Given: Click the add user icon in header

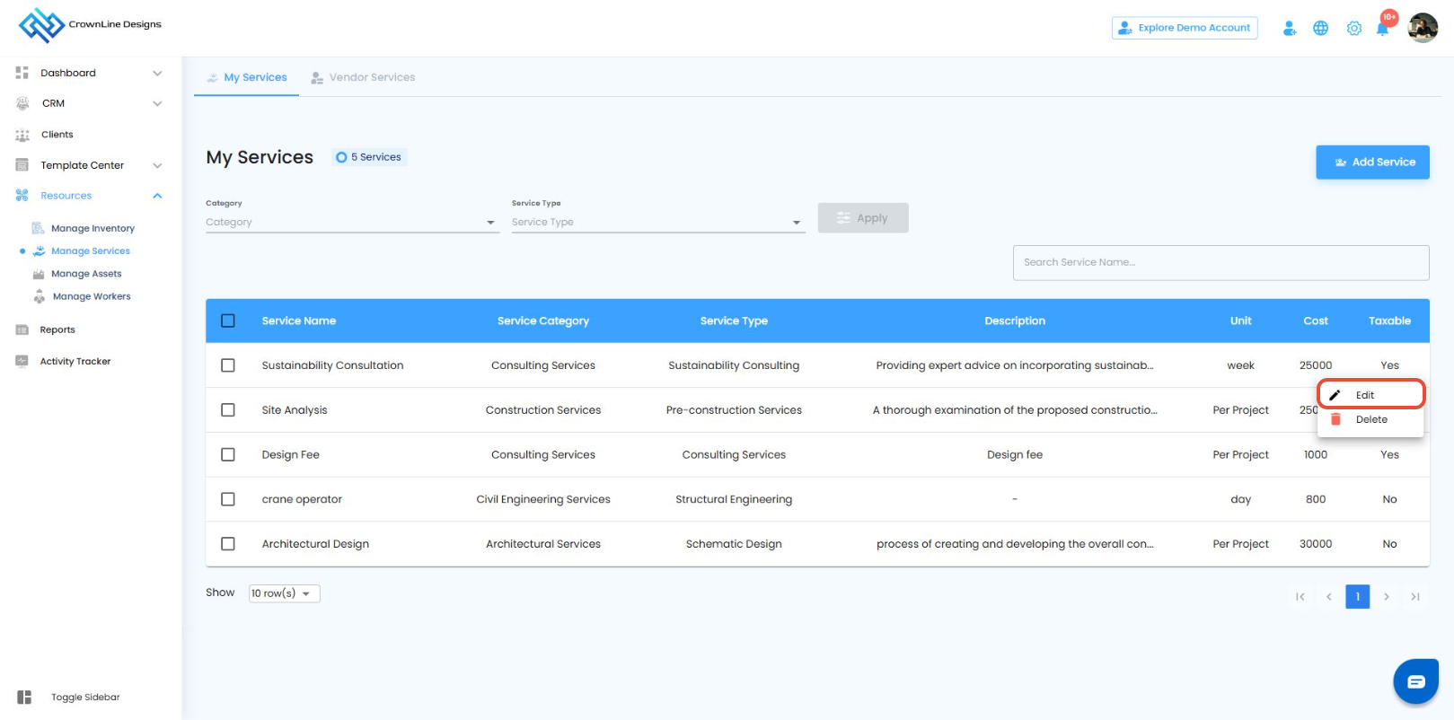Looking at the screenshot, I should click(x=1290, y=29).
